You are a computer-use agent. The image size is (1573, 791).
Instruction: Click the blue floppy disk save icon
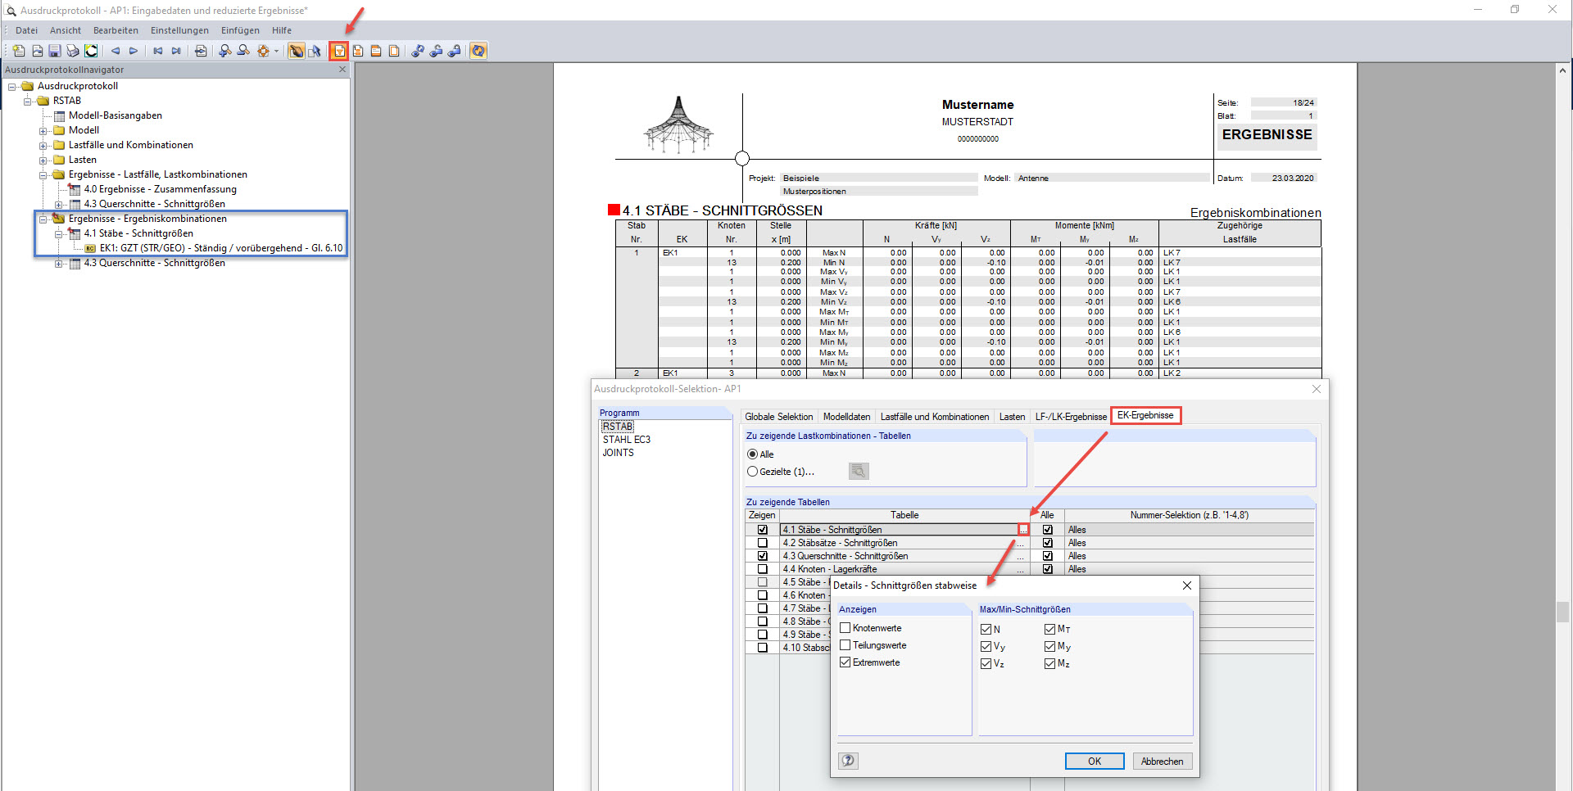tap(55, 51)
